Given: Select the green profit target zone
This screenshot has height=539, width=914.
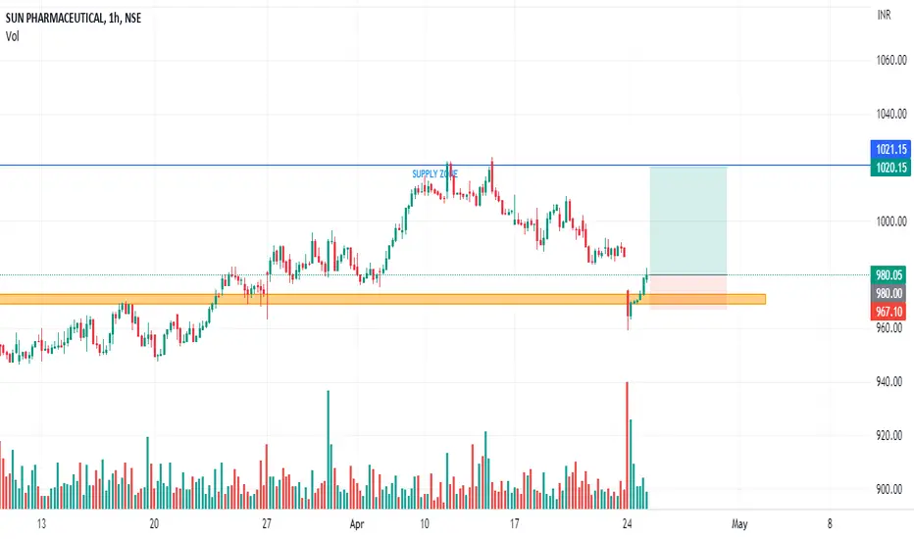Looking at the screenshot, I should (x=687, y=220).
